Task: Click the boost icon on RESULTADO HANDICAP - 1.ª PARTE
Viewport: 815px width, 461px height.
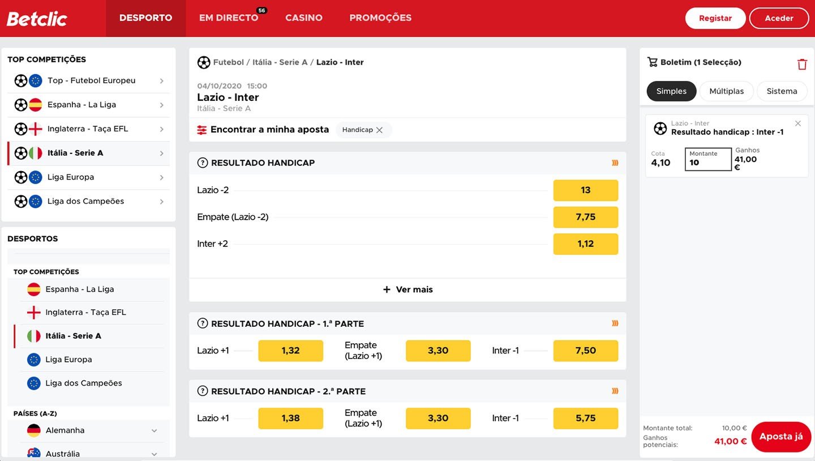Action: point(615,323)
